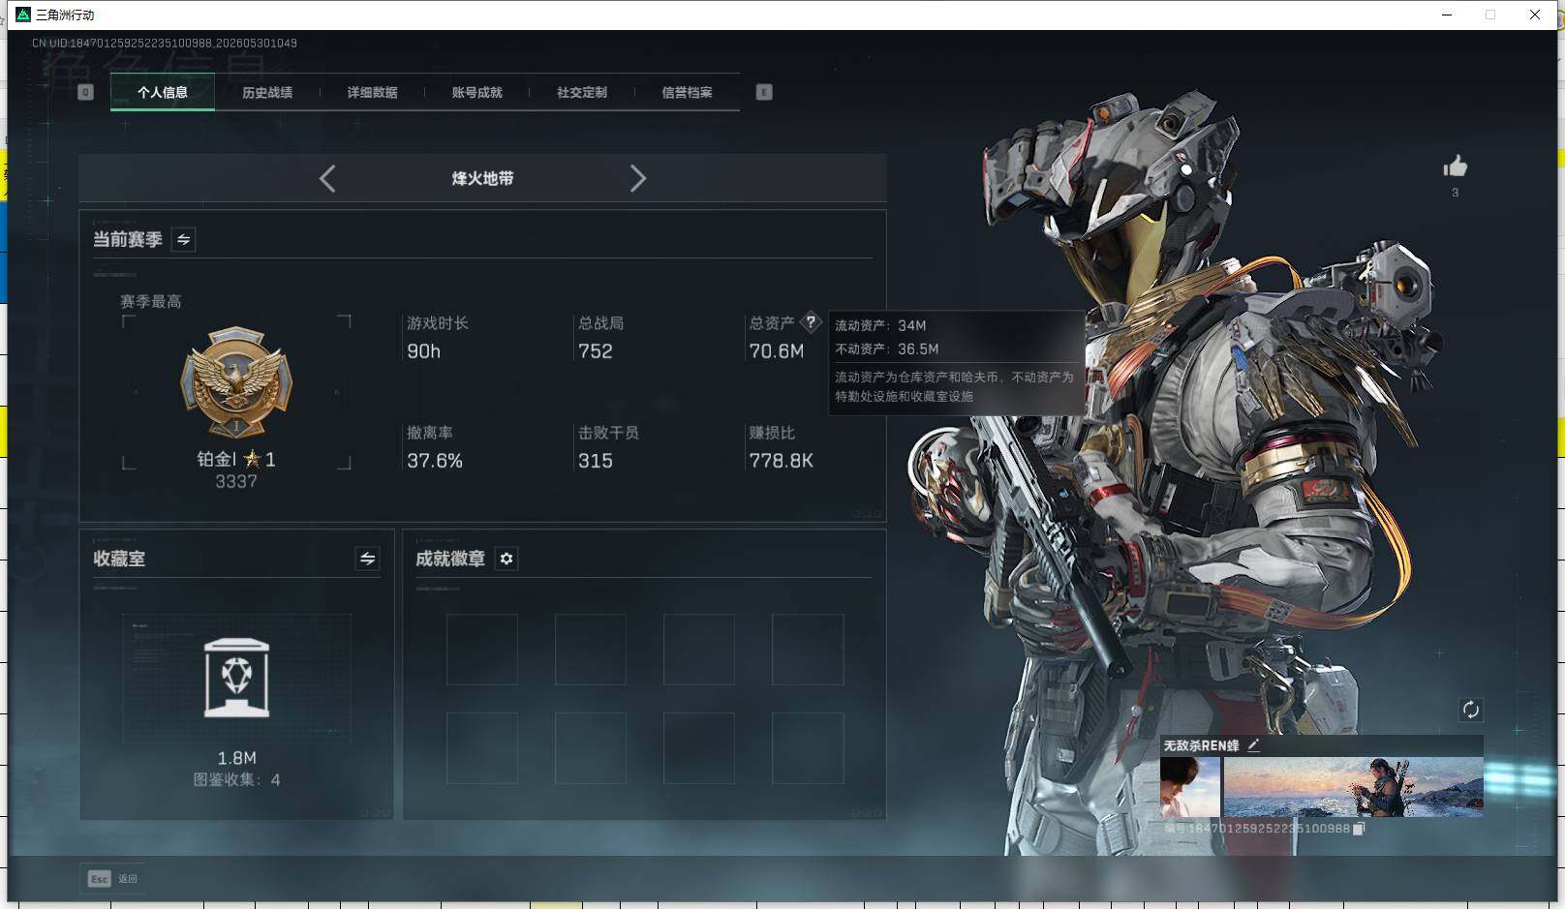1565x909 pixels.
Task: Select the first achievement badge slot
Action: pyautogui.click(x=482, y=650)
